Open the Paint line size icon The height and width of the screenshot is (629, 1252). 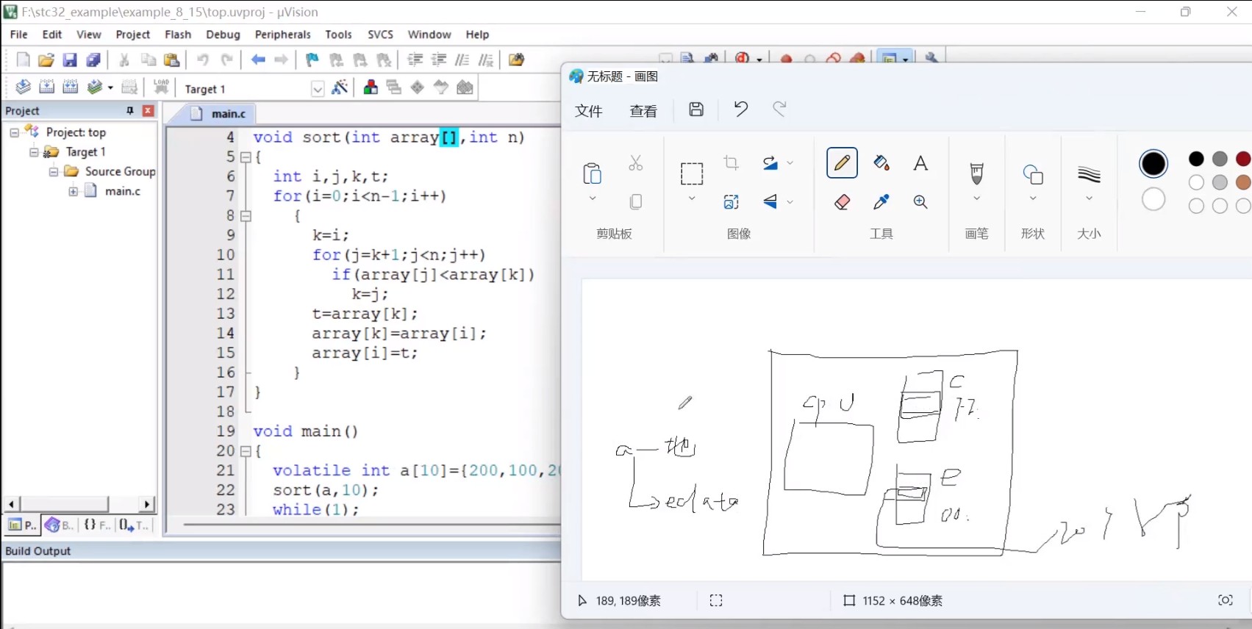(x=1089, y=175)
